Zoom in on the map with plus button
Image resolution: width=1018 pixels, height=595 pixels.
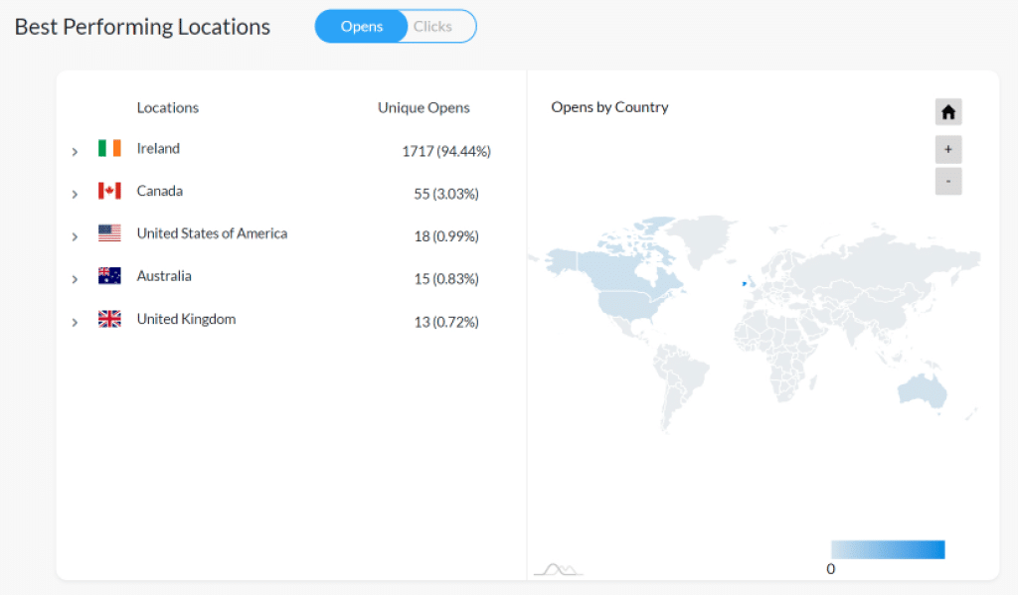coord(947,150)
